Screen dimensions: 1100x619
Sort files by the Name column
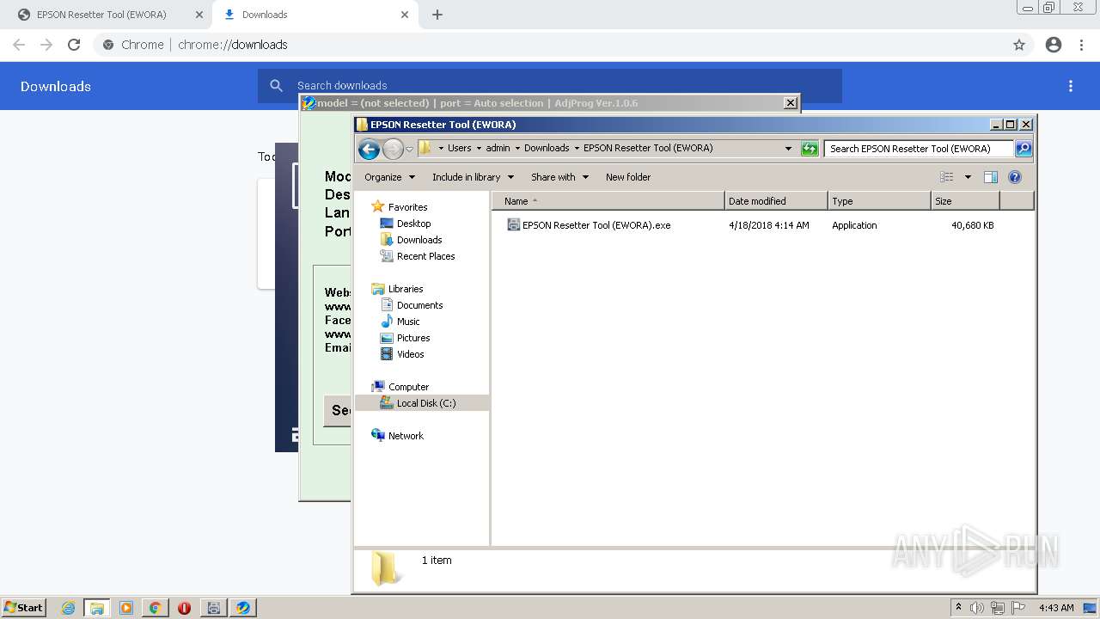608,201
